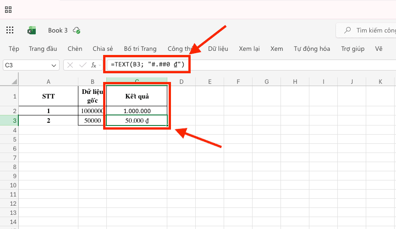
Task: Click the workbook name Book 3
Action: tap(58, 30)
